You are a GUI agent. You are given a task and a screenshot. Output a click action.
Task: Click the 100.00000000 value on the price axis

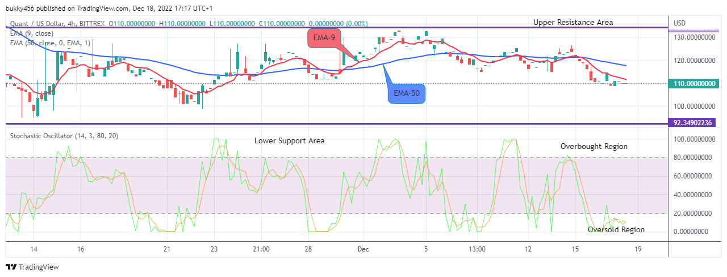click(x=693, y=106)
